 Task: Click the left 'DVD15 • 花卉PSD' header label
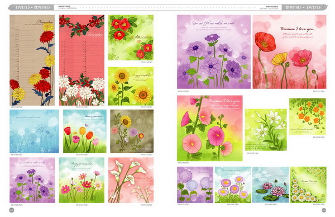click(32, 7)
